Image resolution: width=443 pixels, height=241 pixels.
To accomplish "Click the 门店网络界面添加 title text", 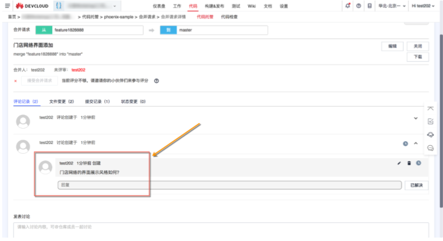I will (x=33, y=45).
